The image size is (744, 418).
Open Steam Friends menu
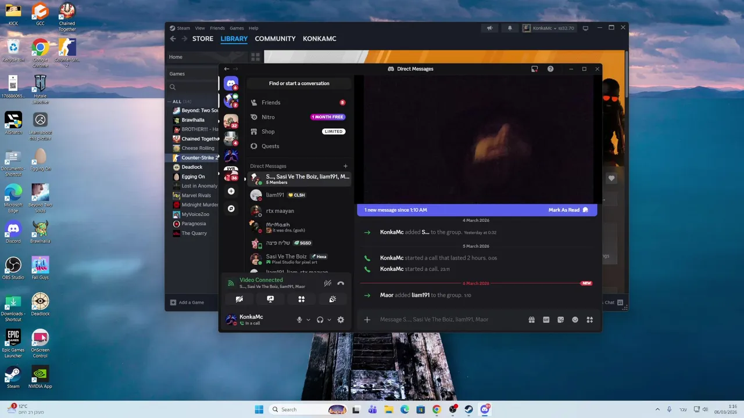[217, 28]
